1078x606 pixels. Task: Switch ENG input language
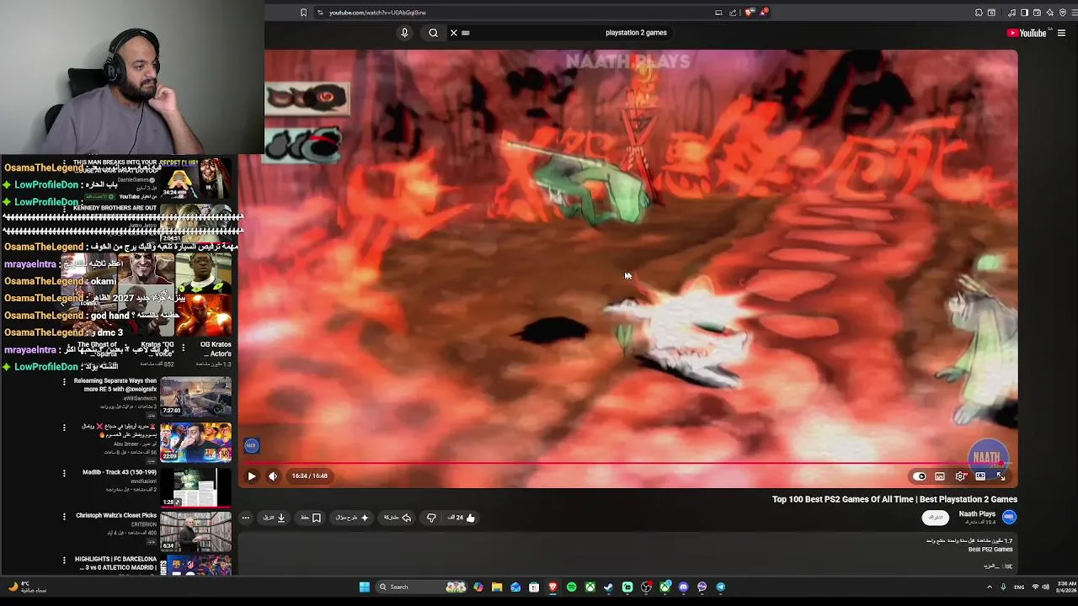pos(1019,587)
